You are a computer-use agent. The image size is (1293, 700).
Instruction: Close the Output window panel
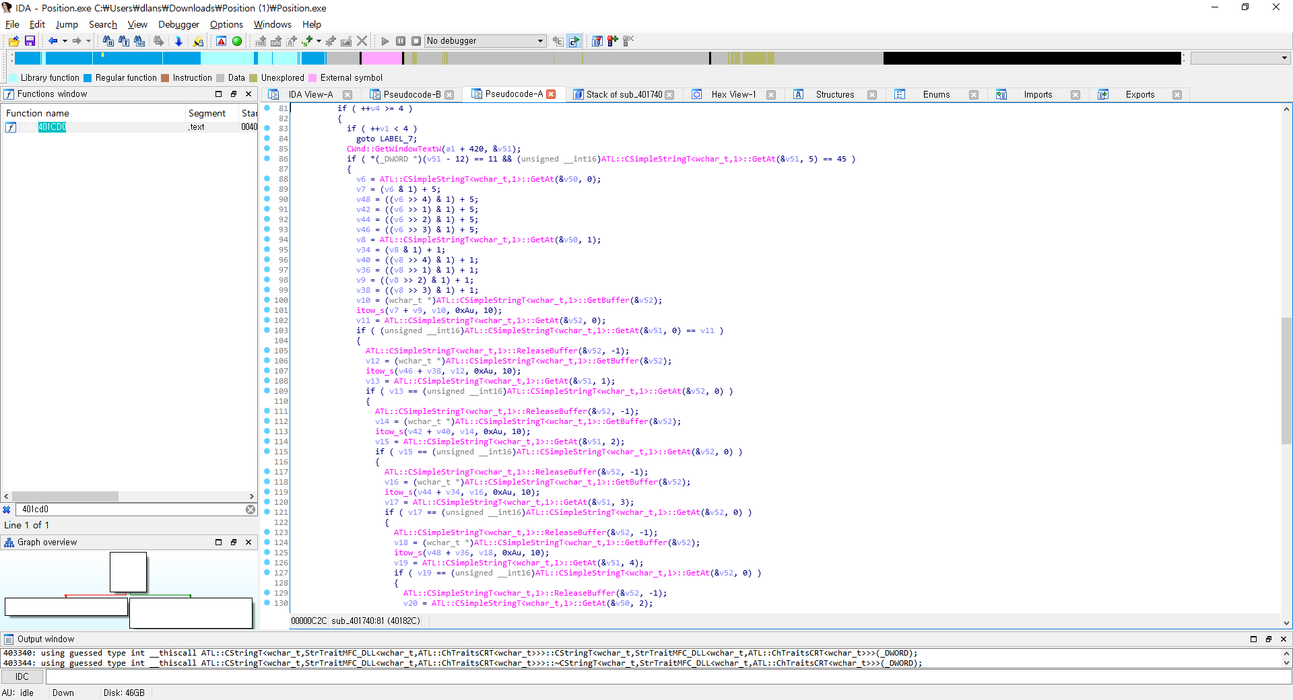(x=1283, y=639)
